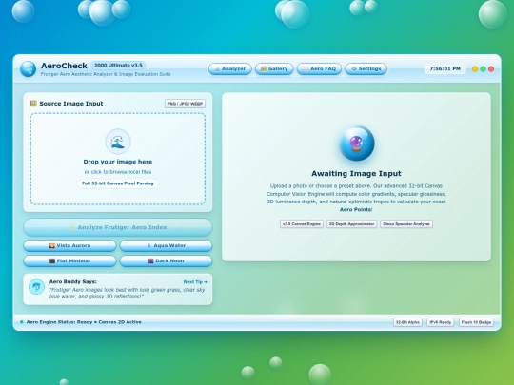Click the Flash 10 Badge
514x385 pixels.
tap(476, 322)
